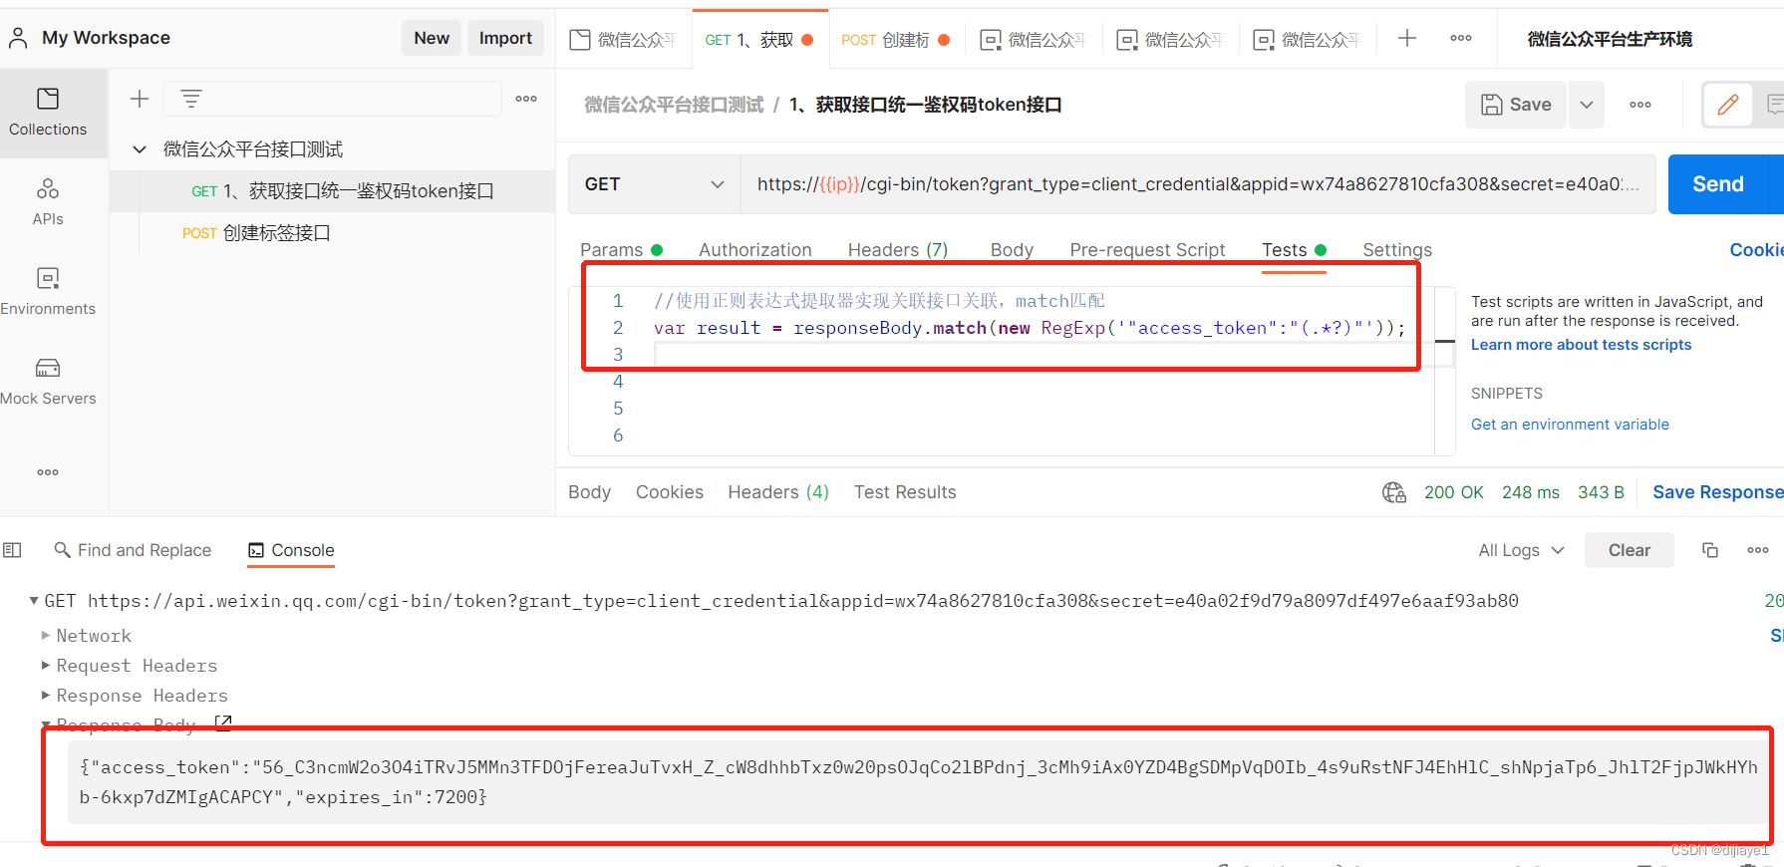Switch to the Params tab

(621, 250)
